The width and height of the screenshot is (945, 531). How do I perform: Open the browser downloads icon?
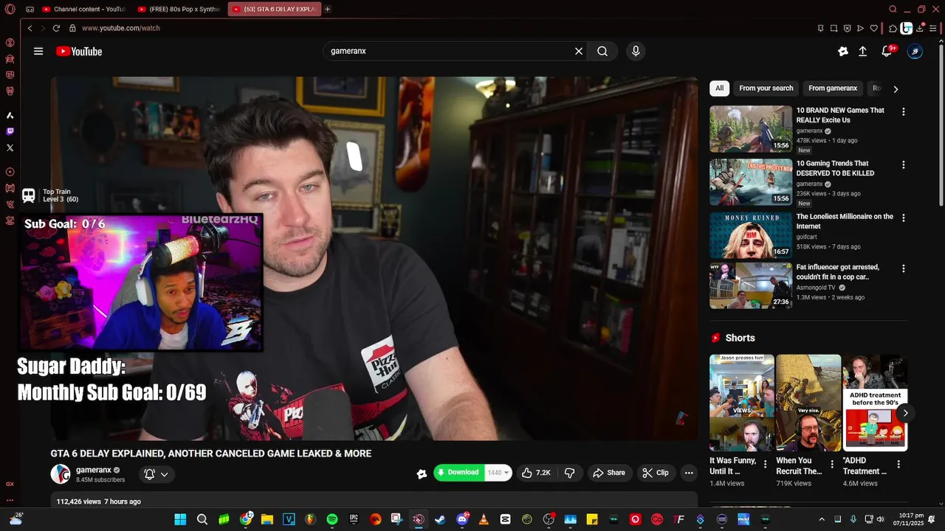(921, 28)
